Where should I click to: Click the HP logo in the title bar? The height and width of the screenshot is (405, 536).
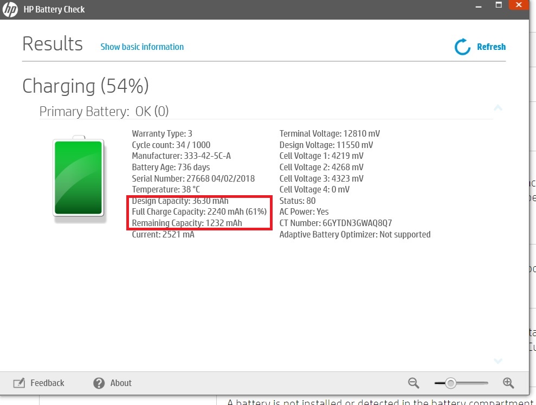pyautogui.click(x=9, y=9)
